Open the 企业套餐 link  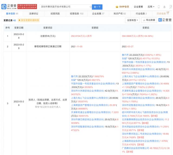pyautogui.click(x=138, y=7)
